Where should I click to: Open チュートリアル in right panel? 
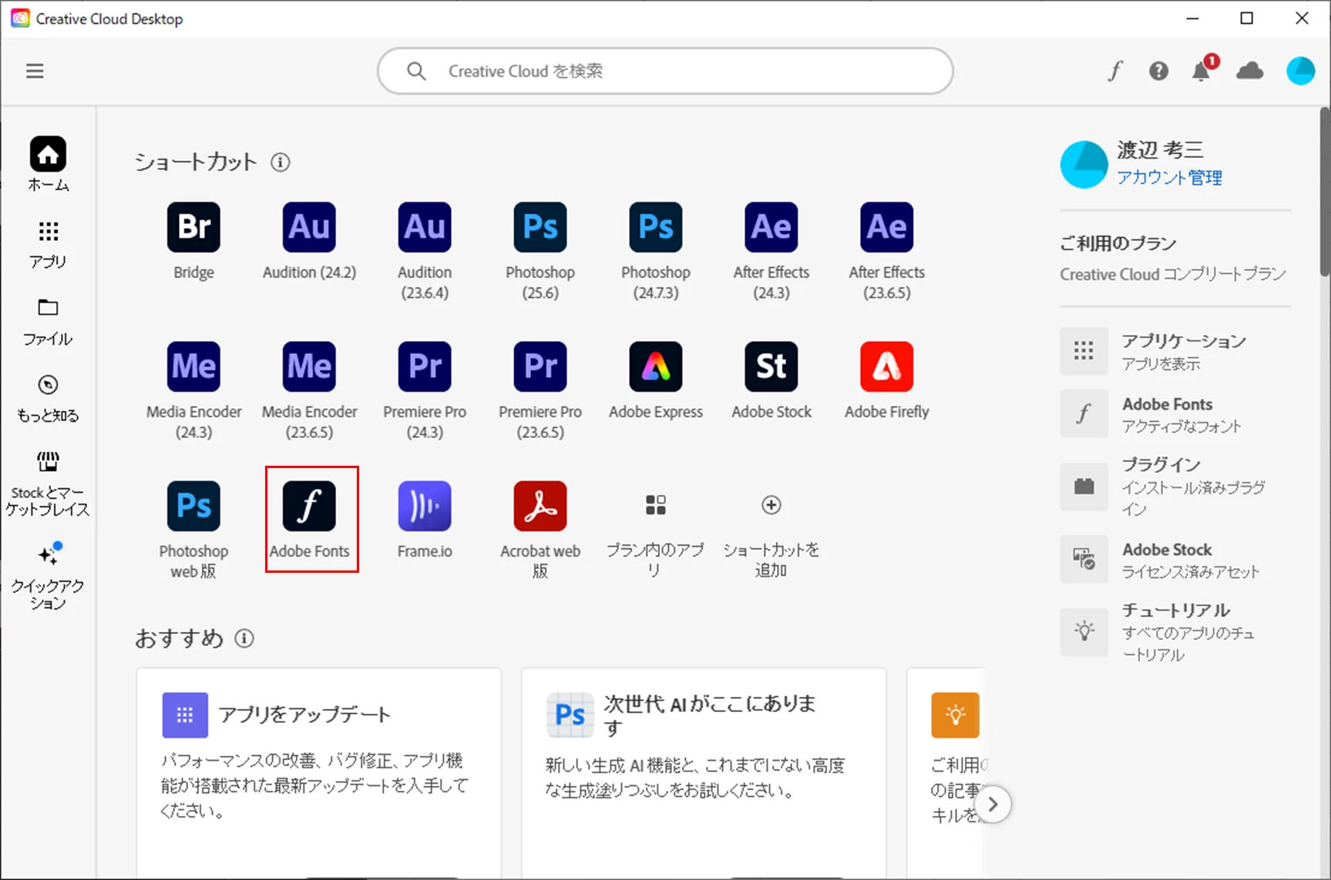[x=1175, y=632]
